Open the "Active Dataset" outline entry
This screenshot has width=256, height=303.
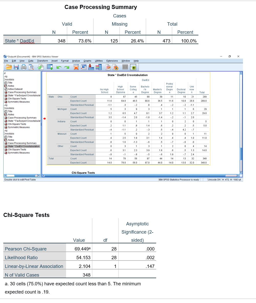point(16,89)
